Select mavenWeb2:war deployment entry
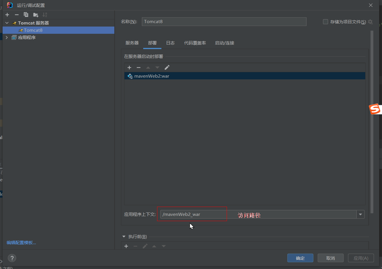382x269 pixels. (x=245, y=76)
